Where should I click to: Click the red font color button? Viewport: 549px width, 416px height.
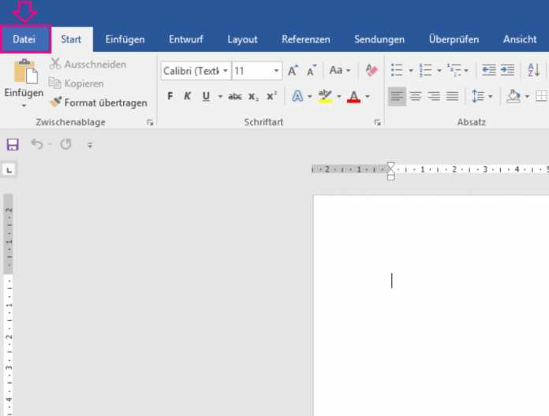pos(353,96)
